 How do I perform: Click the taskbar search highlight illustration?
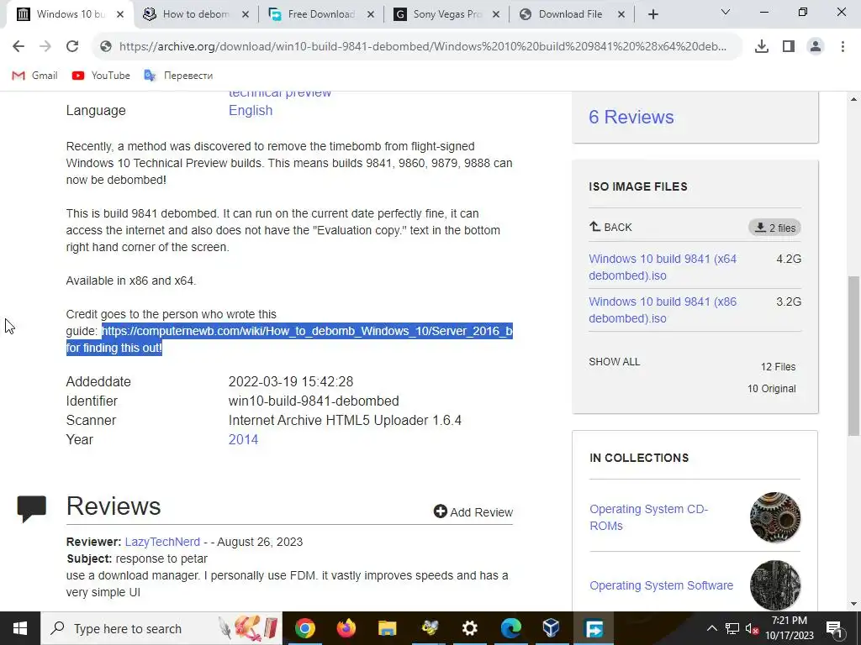tap(248, 628)
